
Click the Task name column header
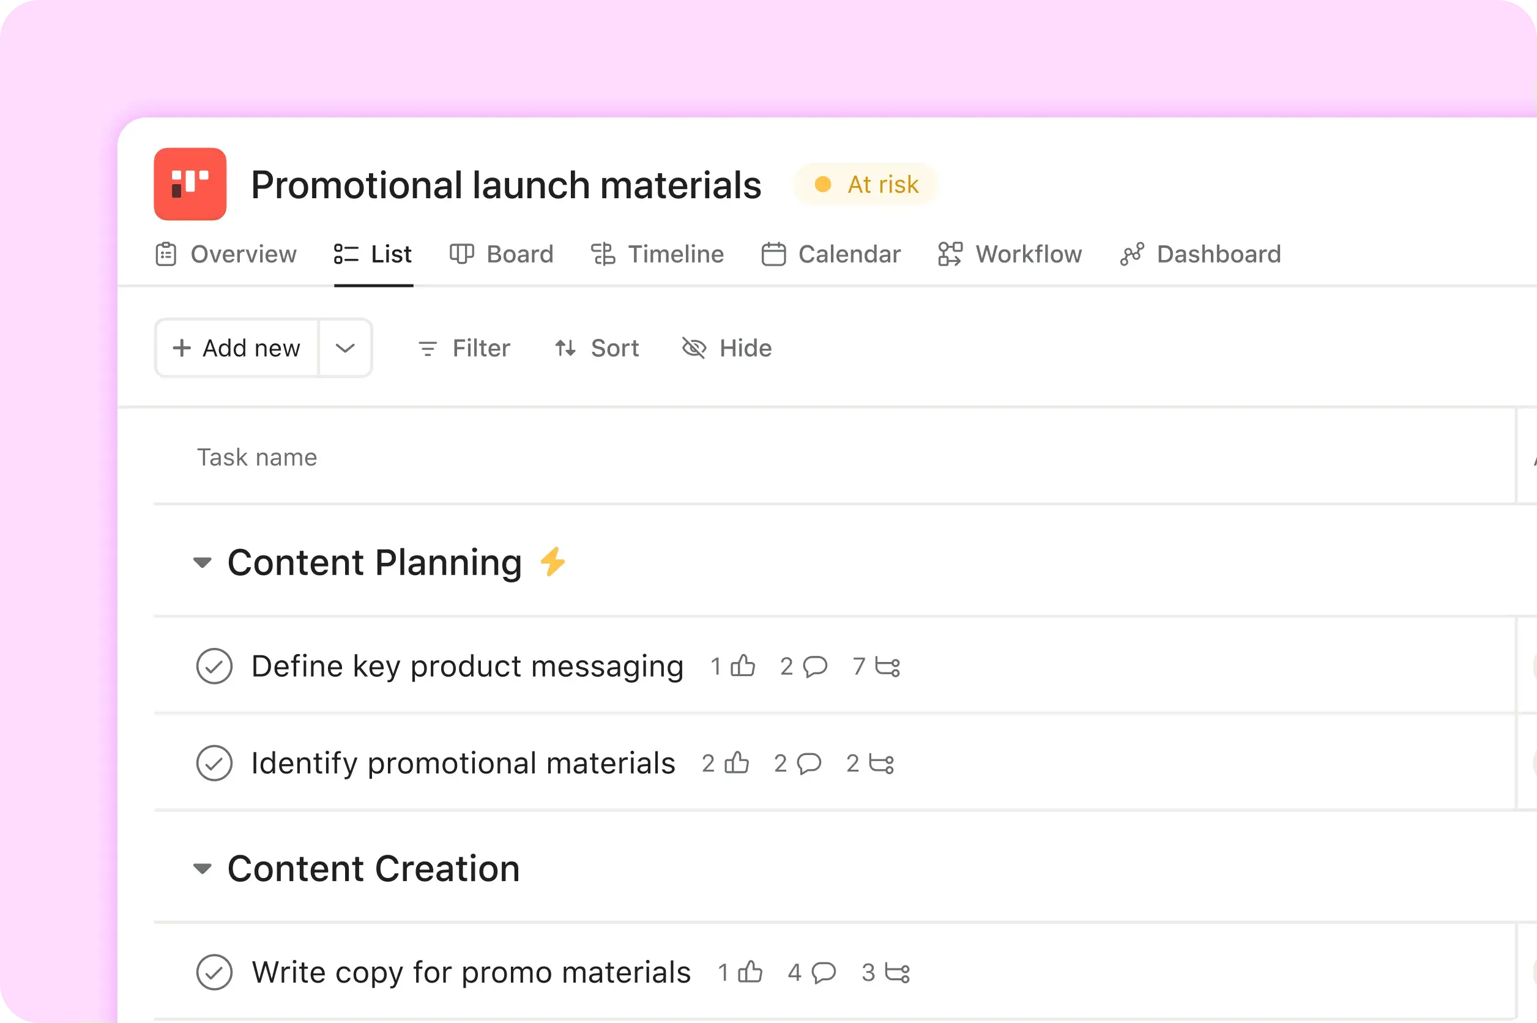pos(257,456)
